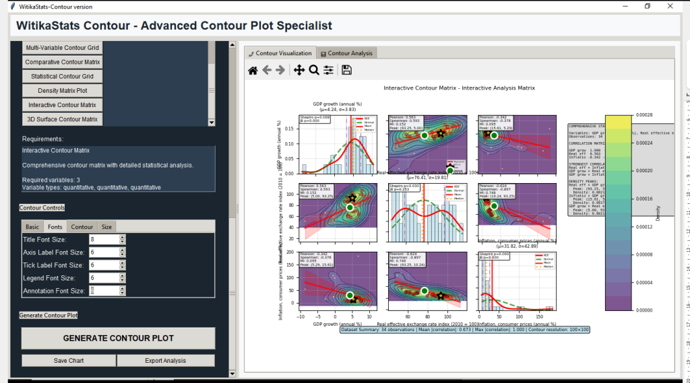Go back to previous plot view
Viewport: 690px width, 383px height.
[x=267, y=71]
